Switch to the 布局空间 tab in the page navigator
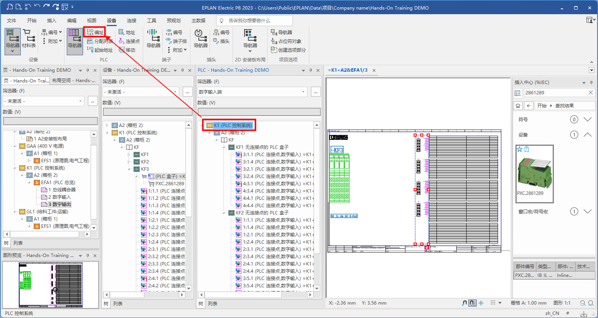The width and height of the screenshot is (598, 318). coord(73,81)
